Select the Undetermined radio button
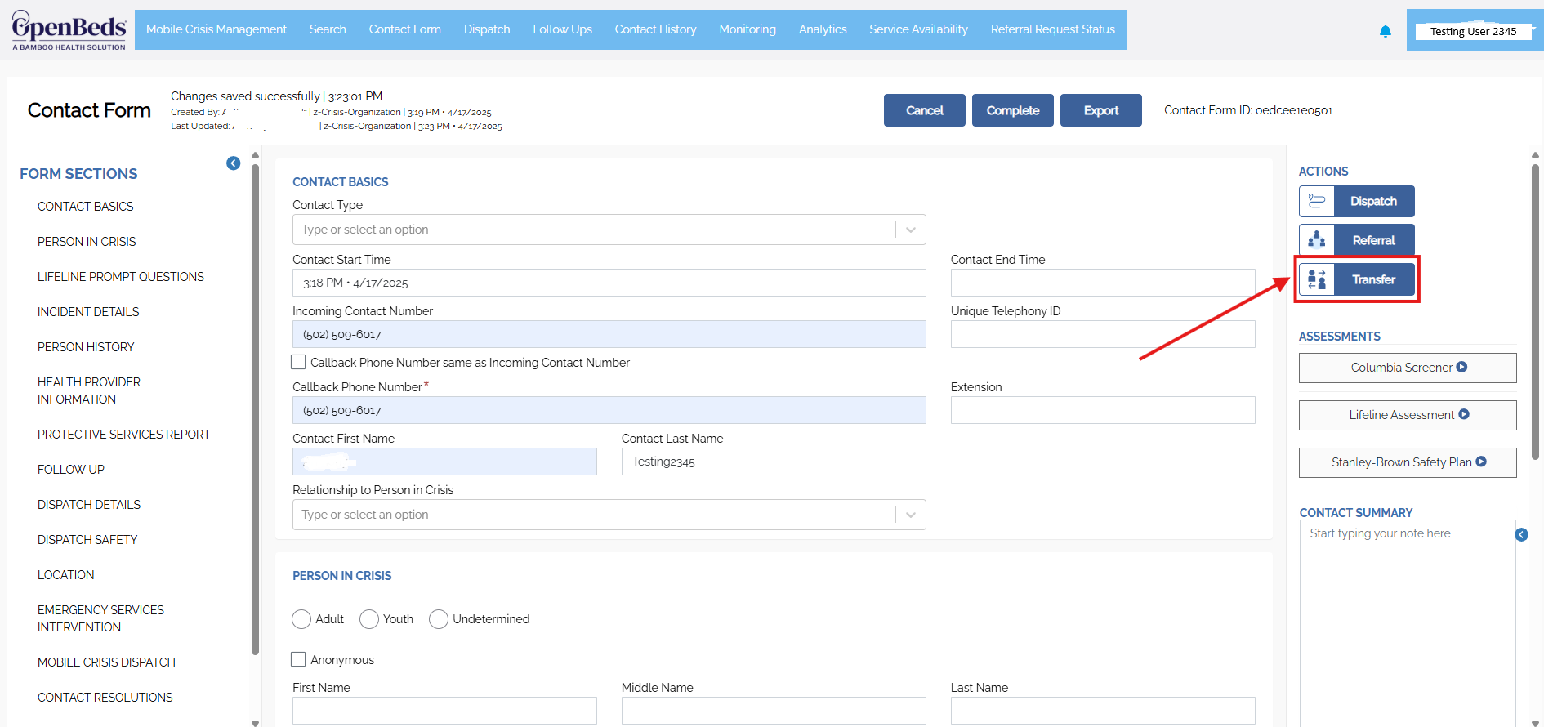Viewport: 1544px width, 727px height. point(439,619)
